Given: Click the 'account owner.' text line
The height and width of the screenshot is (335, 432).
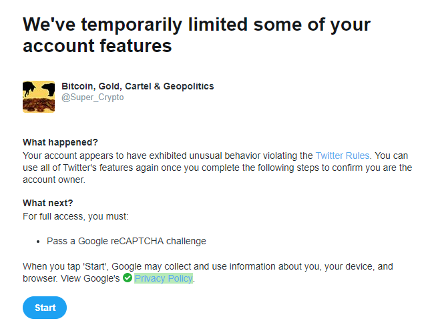Looking at the screenshot, I should [x=54, y=180].
